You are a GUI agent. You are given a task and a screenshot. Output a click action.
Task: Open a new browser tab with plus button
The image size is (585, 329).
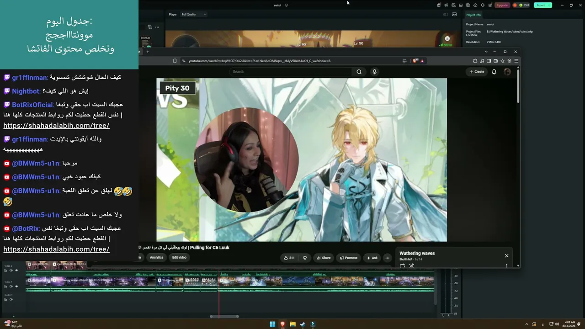click(148, 52)
